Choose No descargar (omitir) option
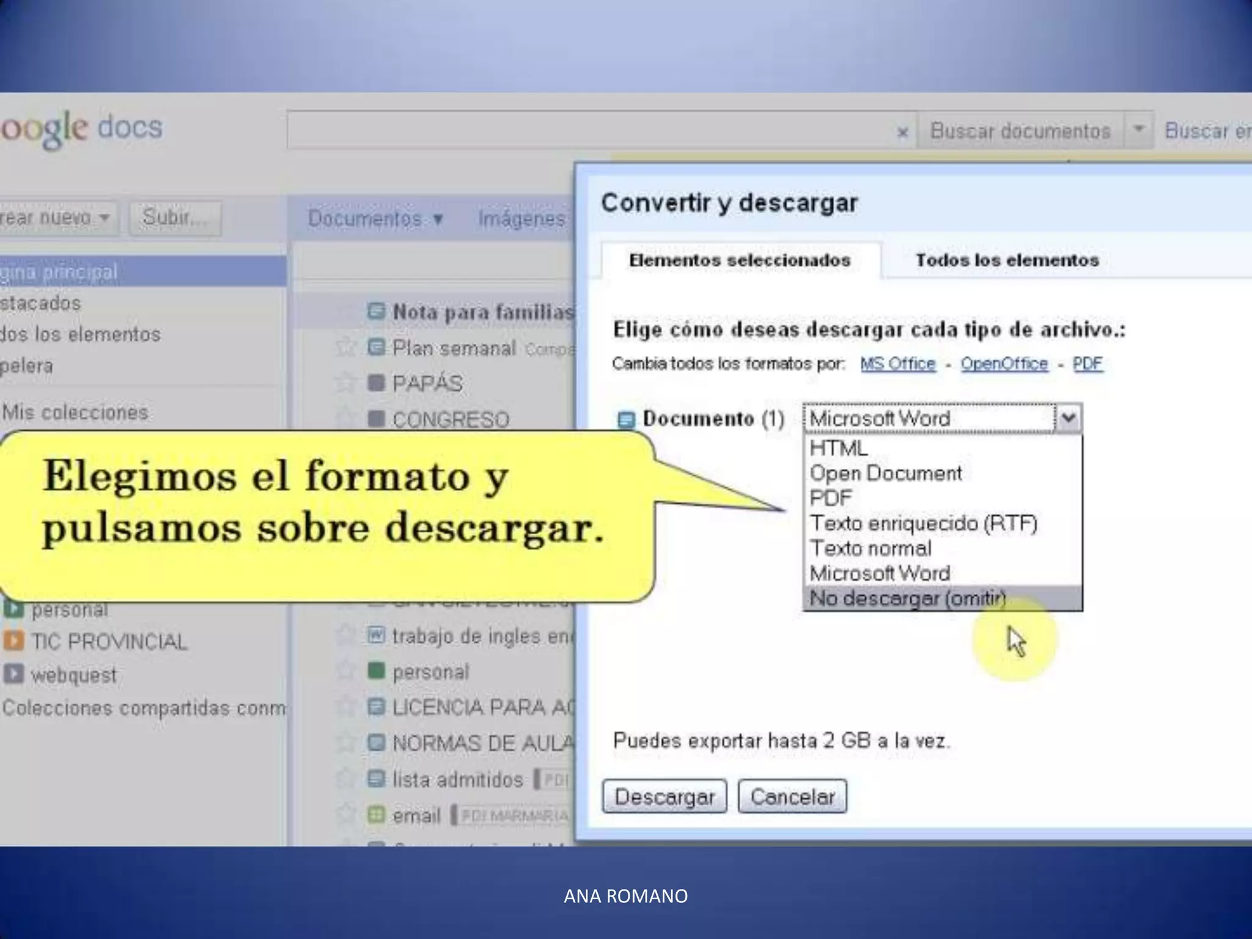The image size is (1252, 939). pyautogui.click(x=907, y=598)
